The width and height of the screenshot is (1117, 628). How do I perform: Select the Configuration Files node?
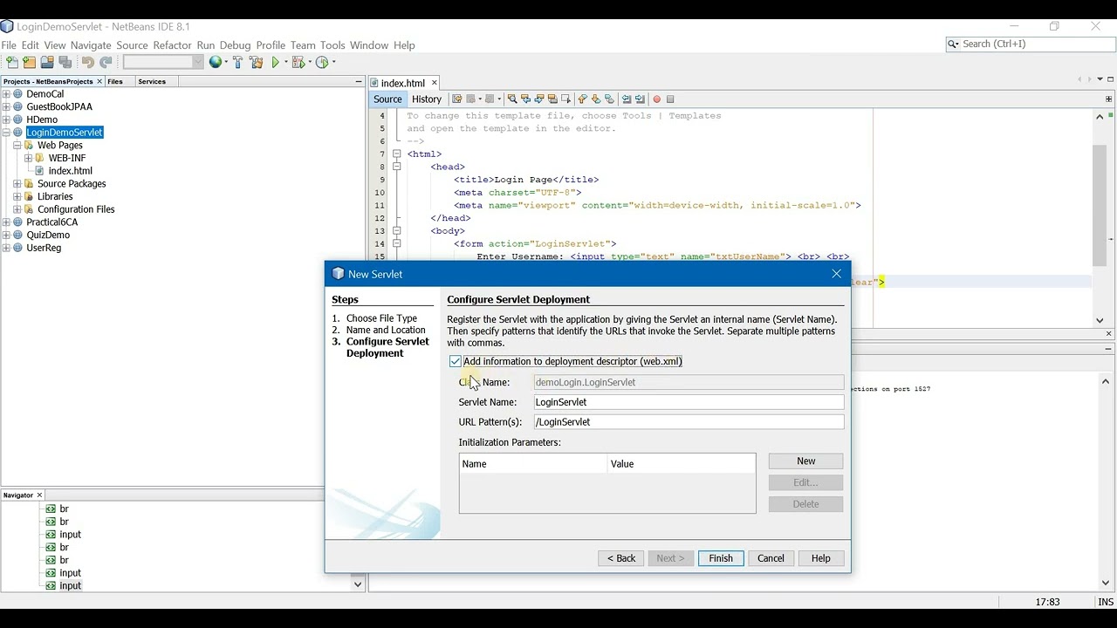coord(76,209)
